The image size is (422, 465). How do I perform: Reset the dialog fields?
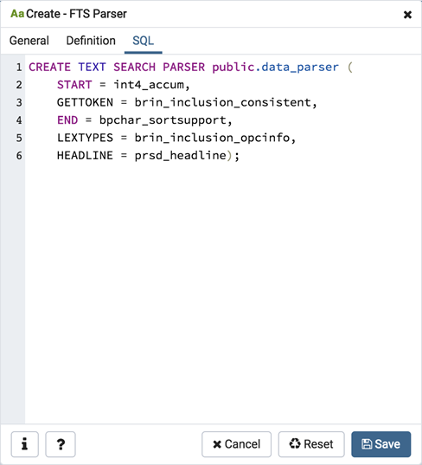(x=311, y=444)
